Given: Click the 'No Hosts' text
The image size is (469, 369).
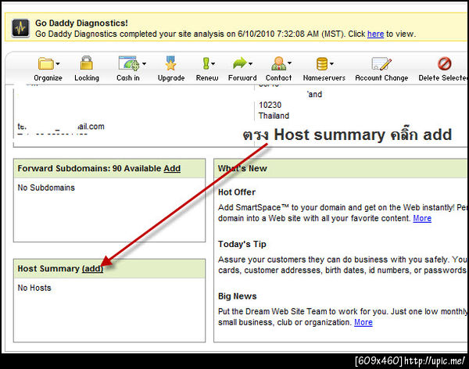Looking at the screenshot, I should pyautogui.click(x=34, y=288).
